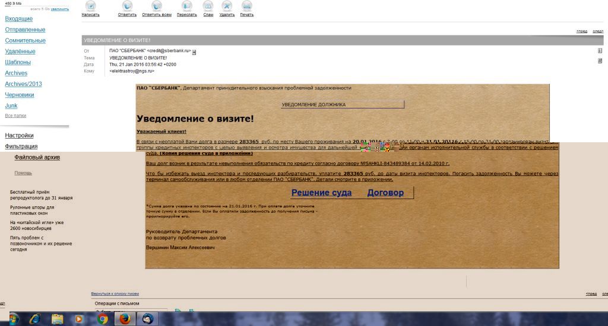Go to previous message via top <пред
Screen dimensions: 608x326
582,31
